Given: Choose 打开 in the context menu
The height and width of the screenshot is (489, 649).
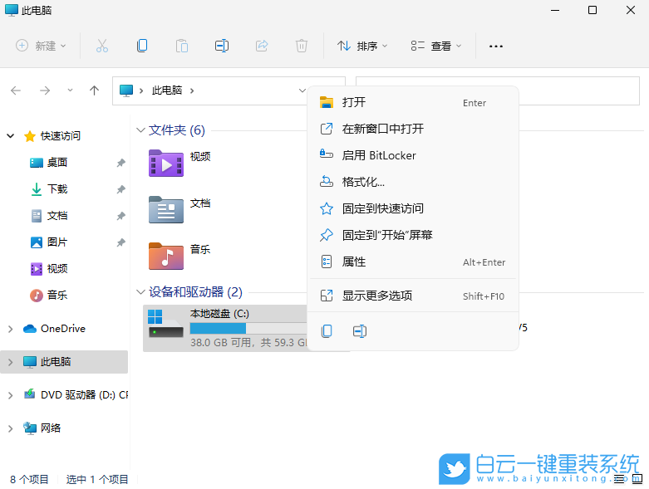Looking at the screenshot, I should (x=414, y=102).
